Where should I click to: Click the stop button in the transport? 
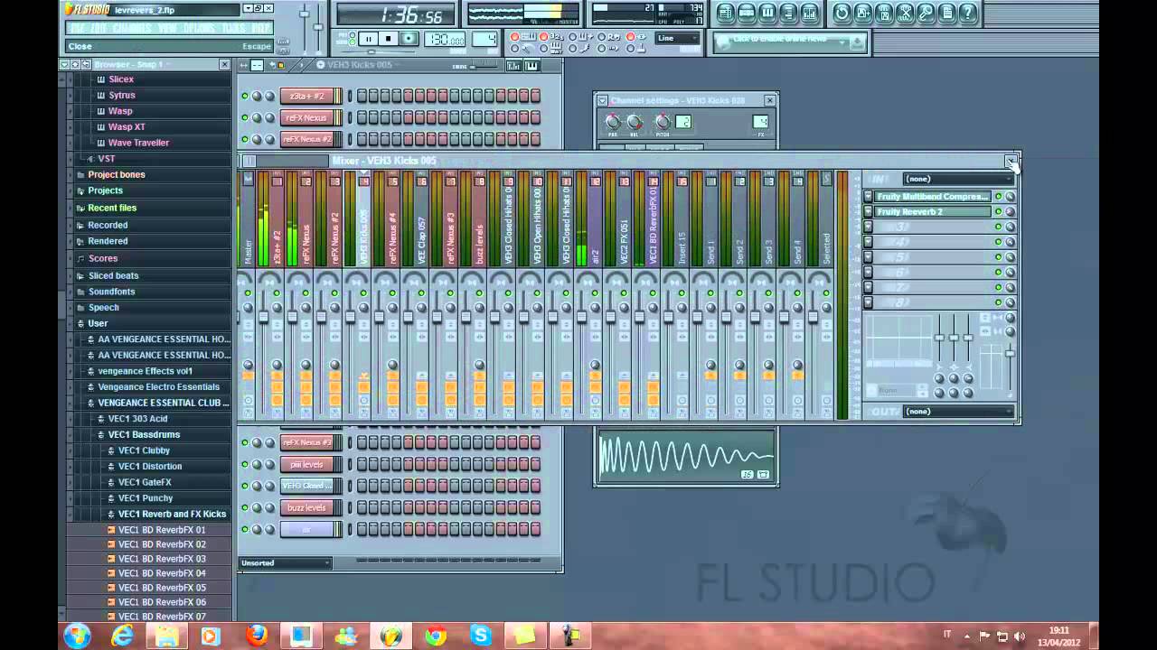click(389, 39)
